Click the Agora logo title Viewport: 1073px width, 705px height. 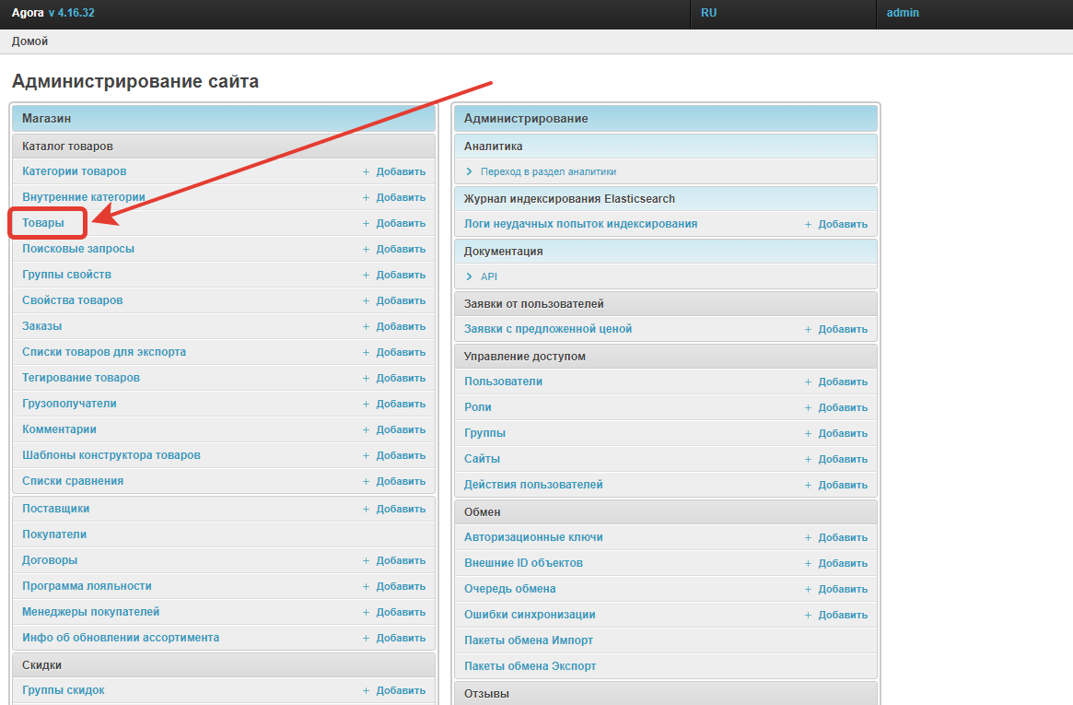28,13
